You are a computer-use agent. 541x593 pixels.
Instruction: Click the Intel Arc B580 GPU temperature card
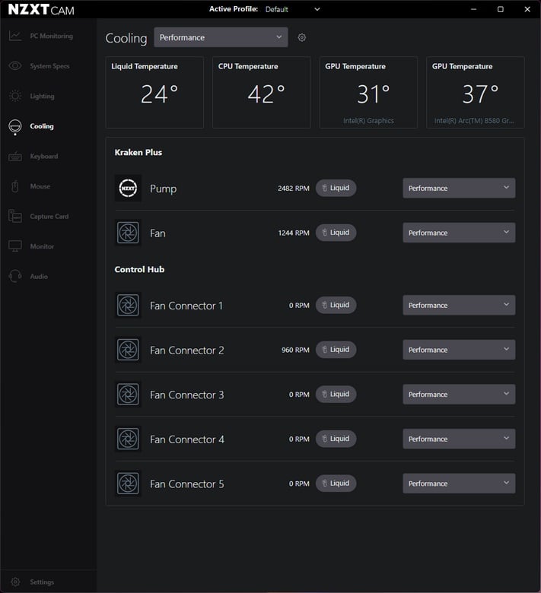pos(476,92)
